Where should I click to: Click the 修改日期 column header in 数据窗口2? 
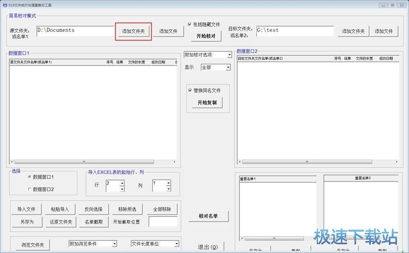tap(386, 58)
